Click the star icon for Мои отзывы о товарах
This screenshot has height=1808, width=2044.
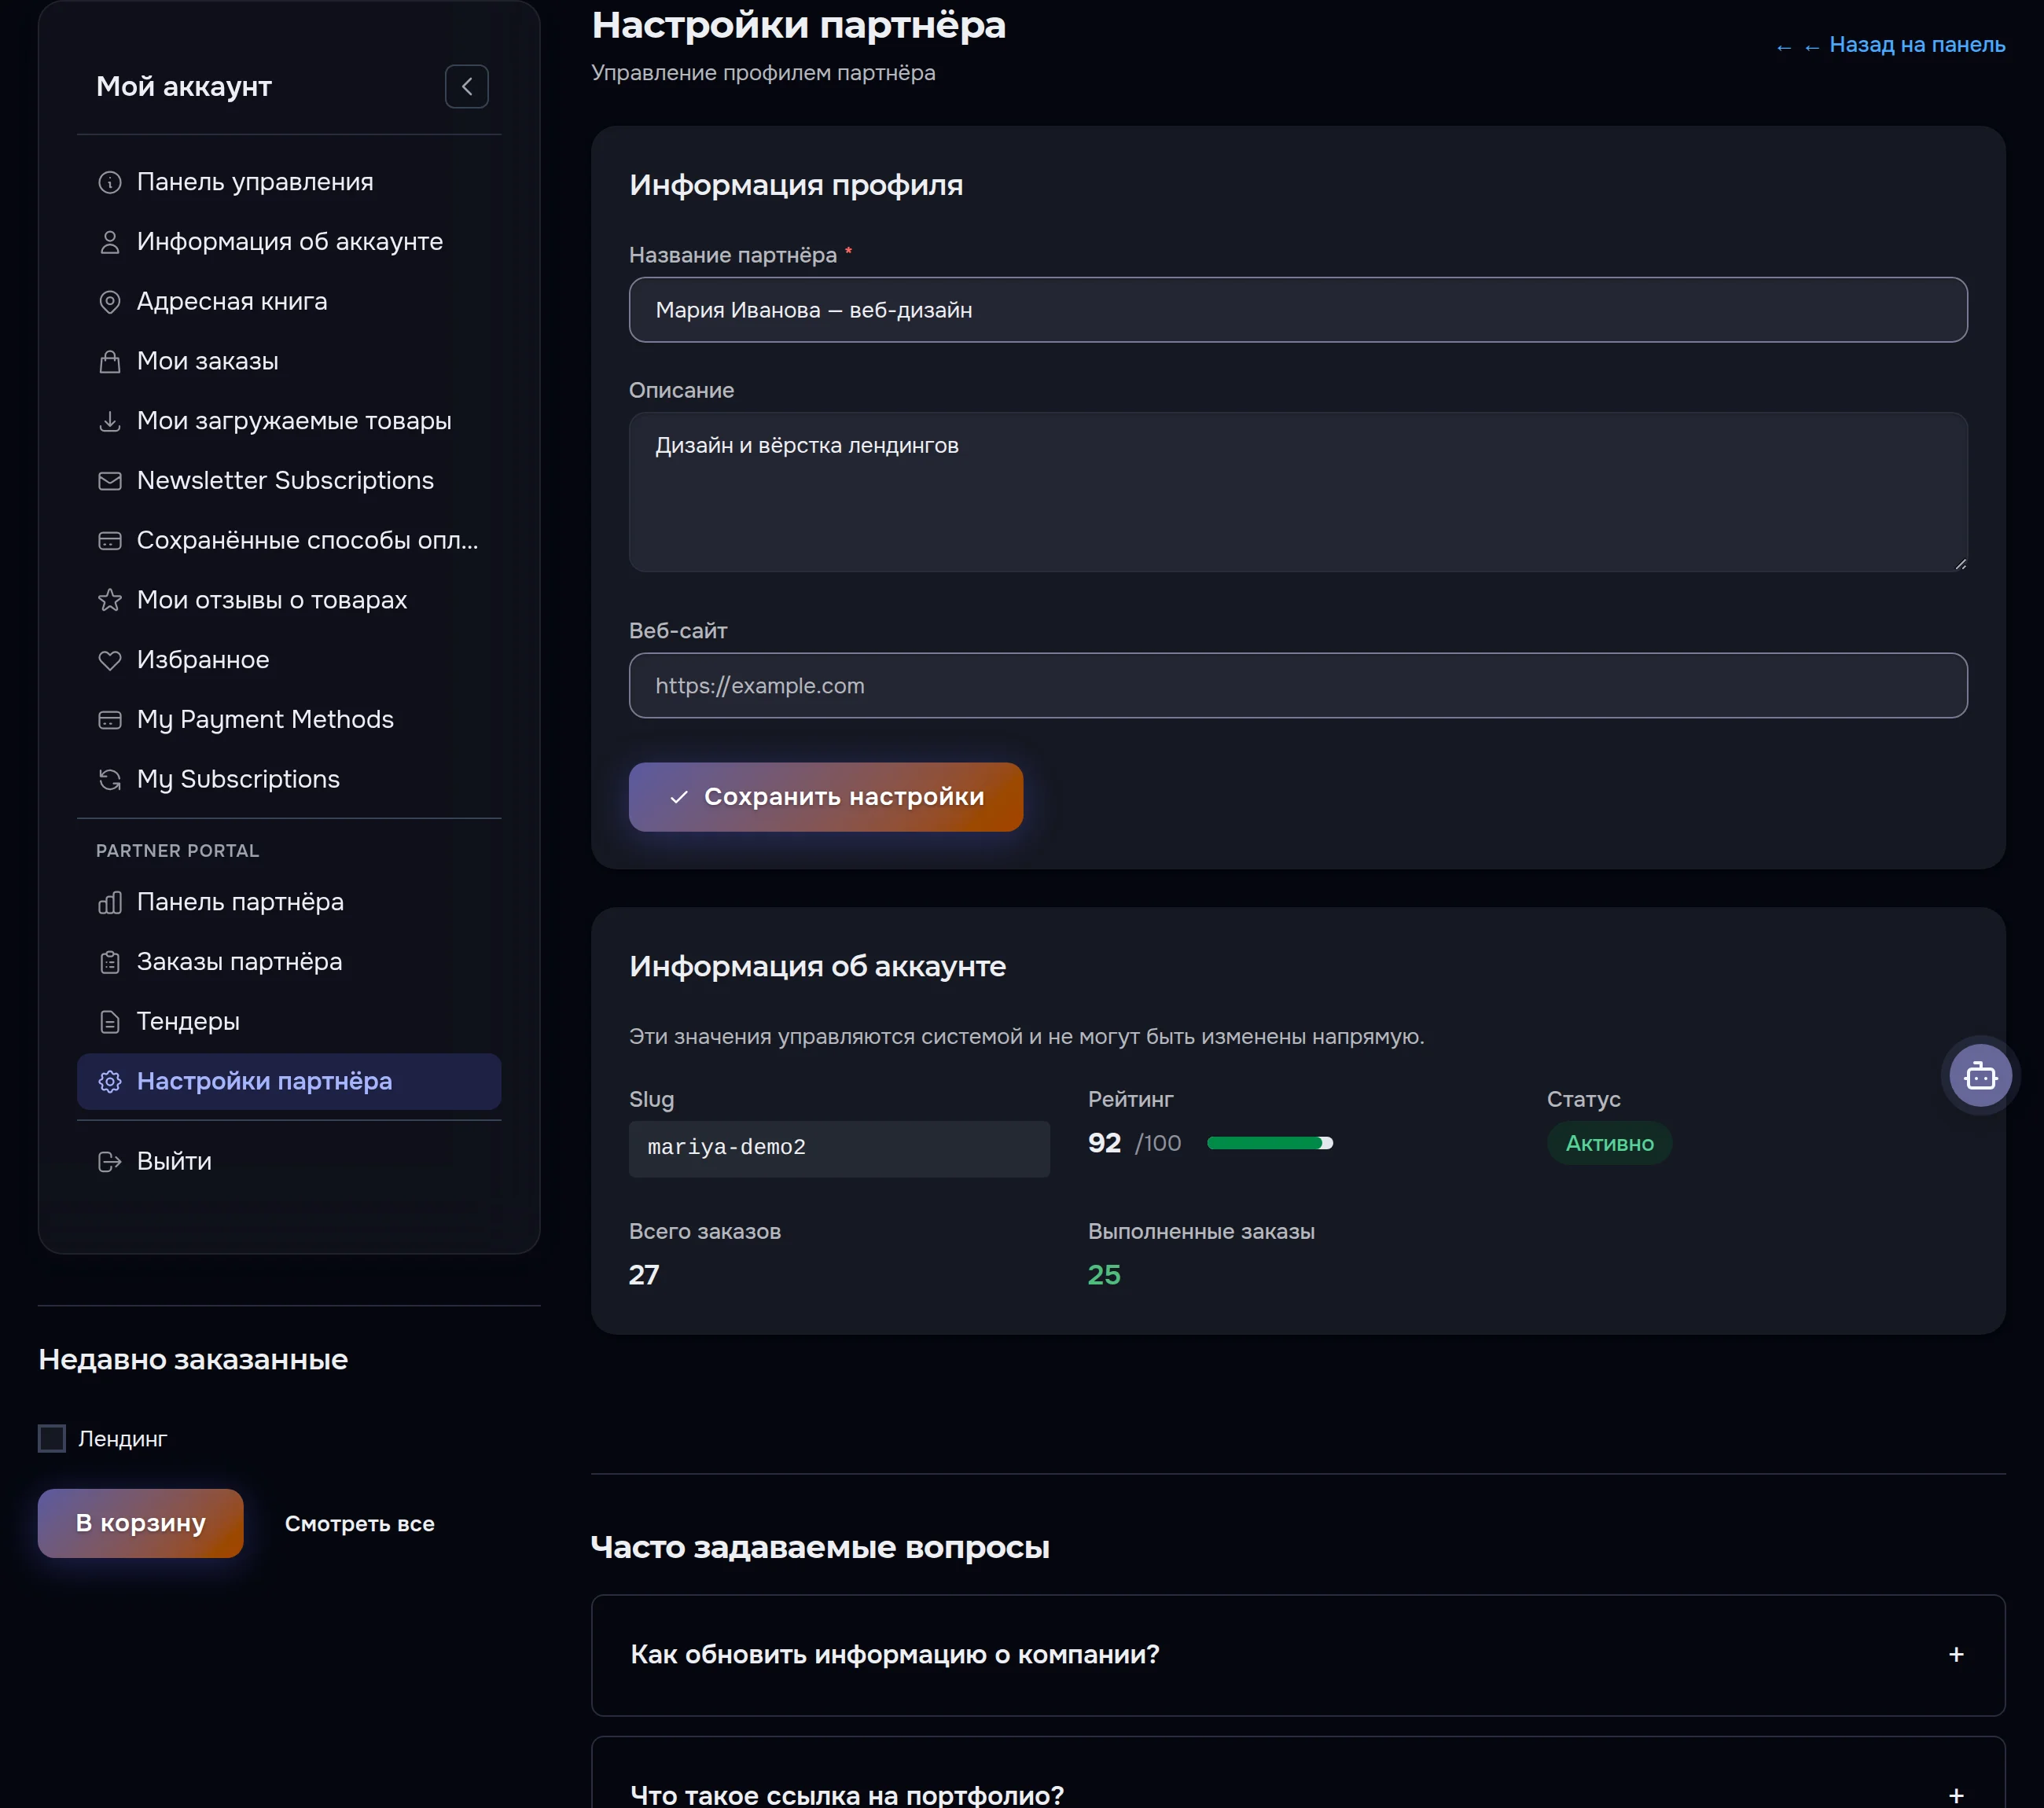click(110, 600)
